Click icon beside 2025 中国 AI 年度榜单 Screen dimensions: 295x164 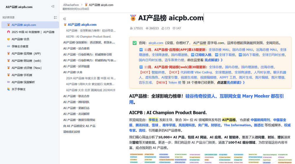pyautogui.click(x=9, y=32)
